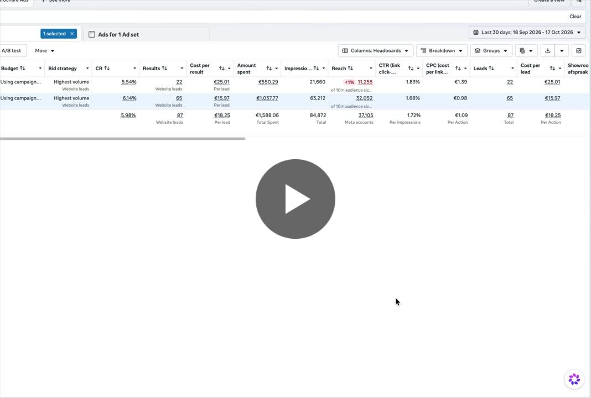Sort by Impressions arrows
Screen dimensions: 591x398
316,68
